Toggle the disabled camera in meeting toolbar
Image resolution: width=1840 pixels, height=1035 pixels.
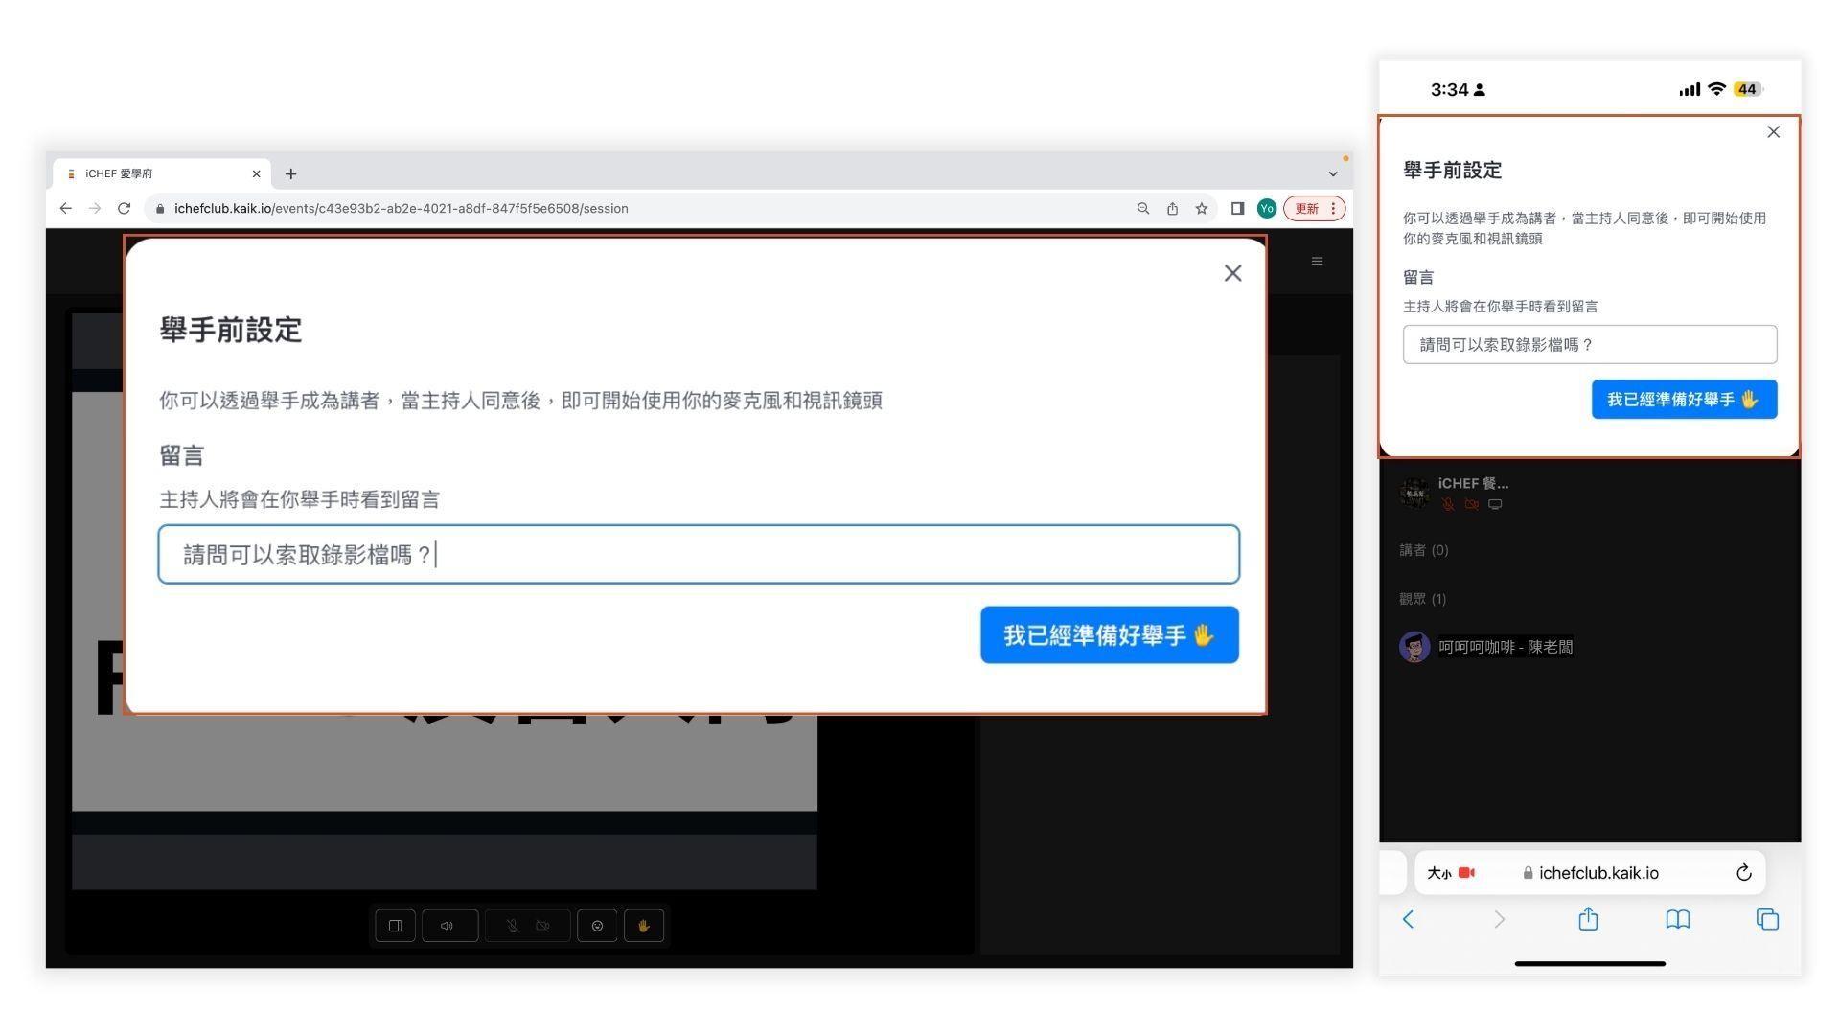542,926
